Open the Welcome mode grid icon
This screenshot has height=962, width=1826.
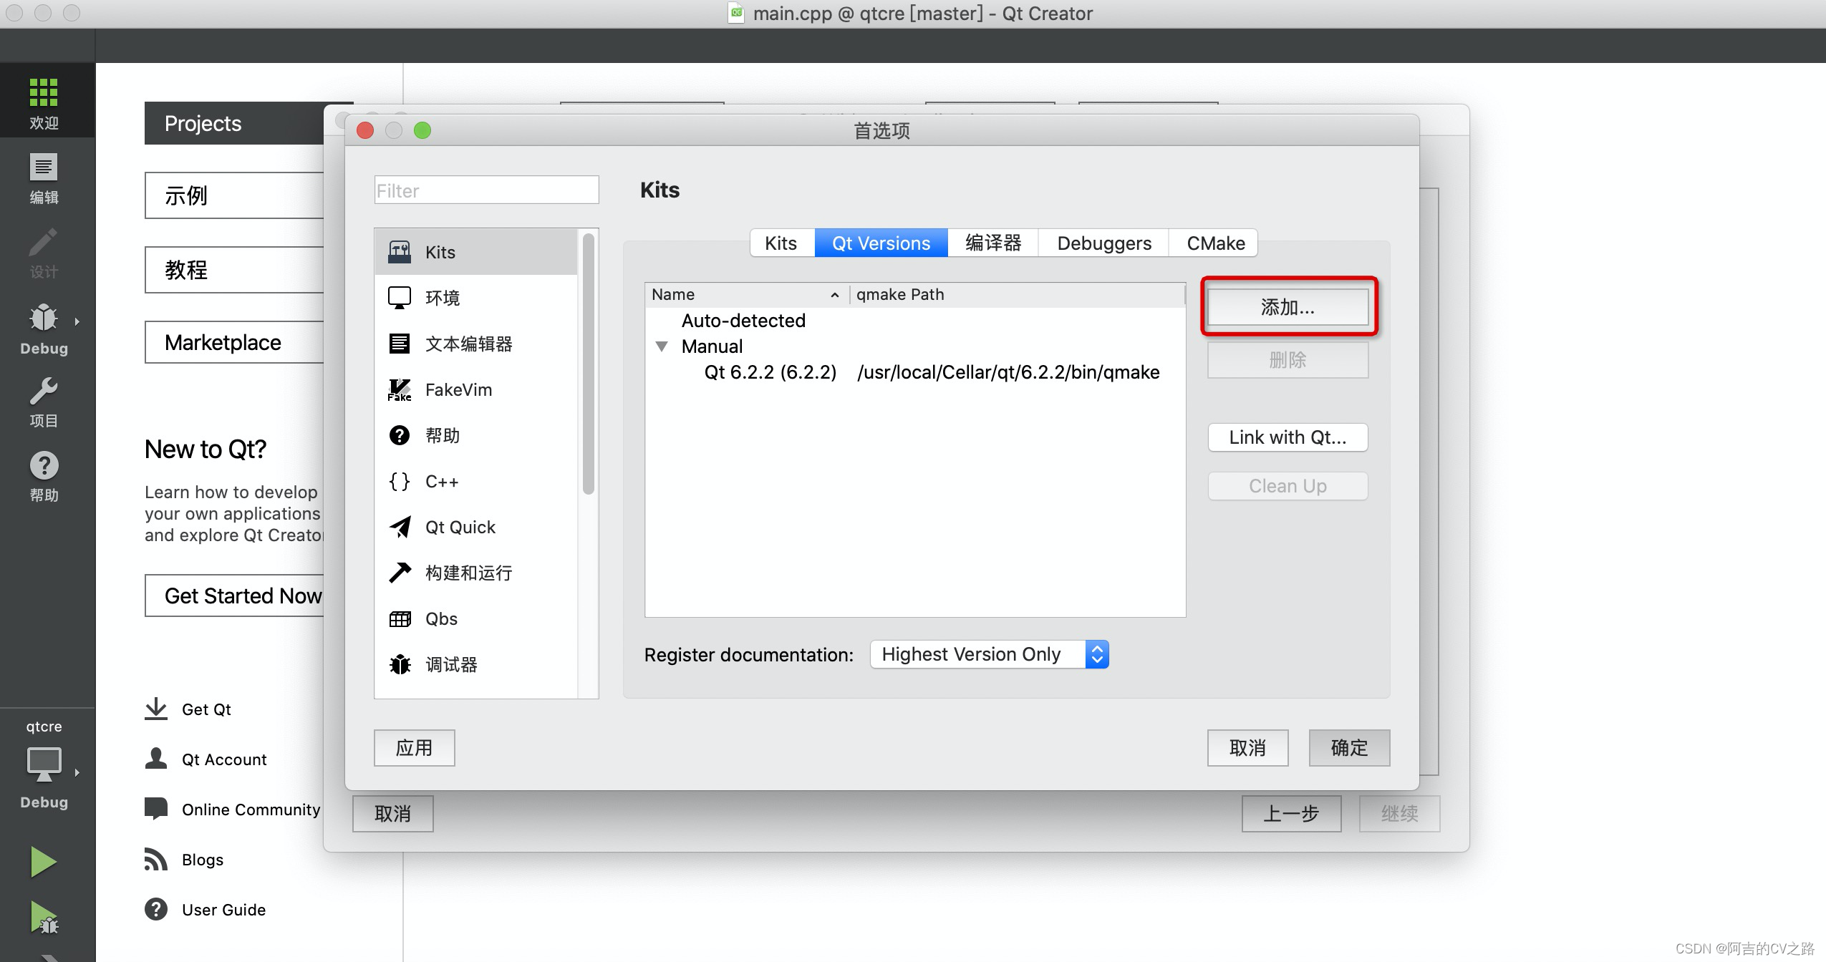(44, 93)
